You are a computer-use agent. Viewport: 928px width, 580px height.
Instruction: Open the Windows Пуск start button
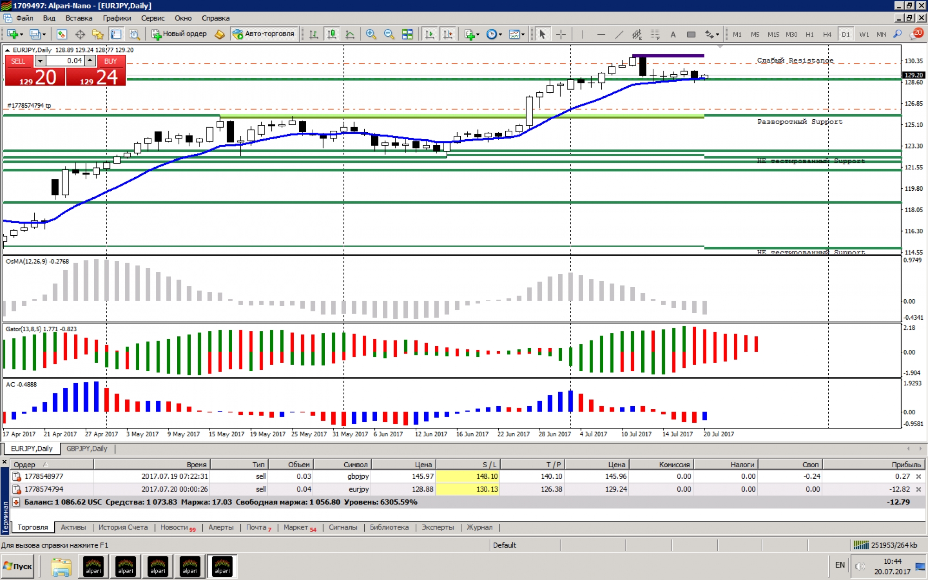pos(18,566)
